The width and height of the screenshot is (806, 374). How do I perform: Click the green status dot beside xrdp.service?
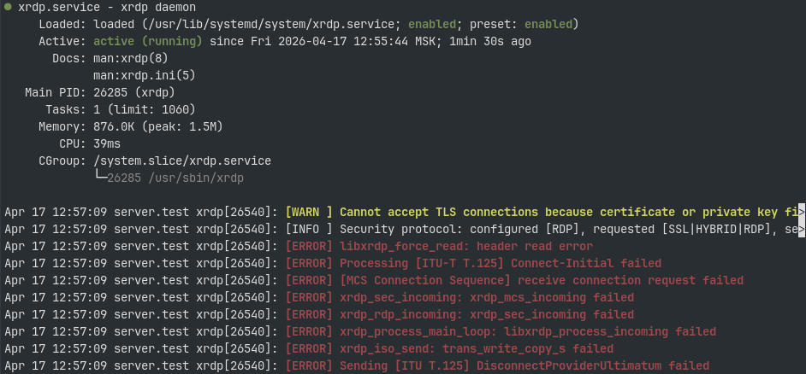point(8,6)
